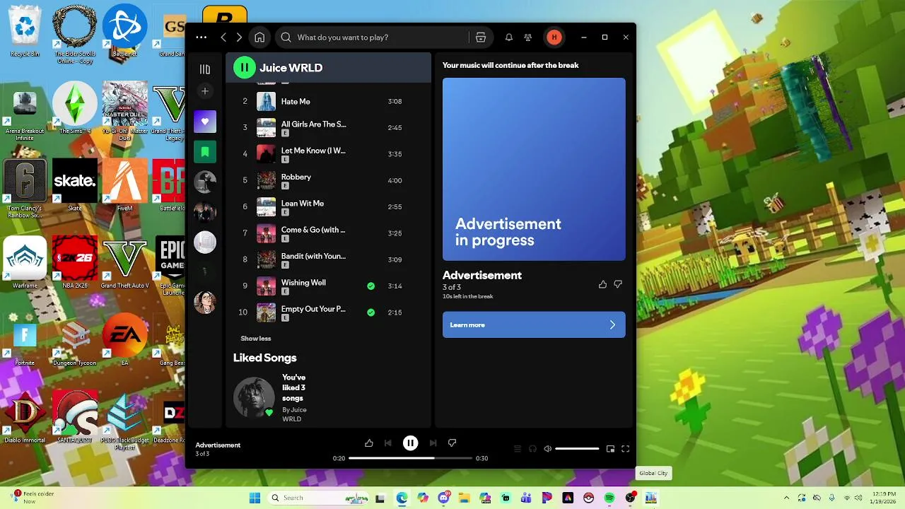
Task: Open File Explorer from the taskbar
Action: click(464, 498)
